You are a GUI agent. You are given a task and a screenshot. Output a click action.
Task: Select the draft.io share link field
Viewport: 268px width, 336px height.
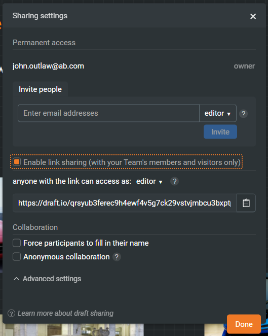click(x=125, y=203)
